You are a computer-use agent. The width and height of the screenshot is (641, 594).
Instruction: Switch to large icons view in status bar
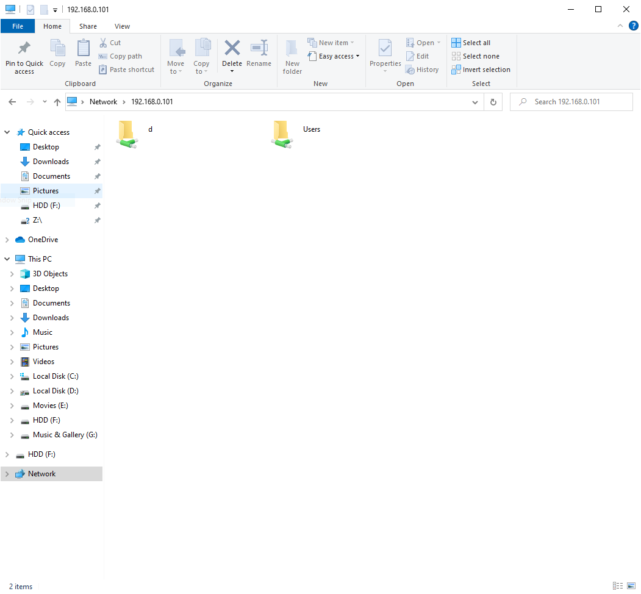pos(631,586)
